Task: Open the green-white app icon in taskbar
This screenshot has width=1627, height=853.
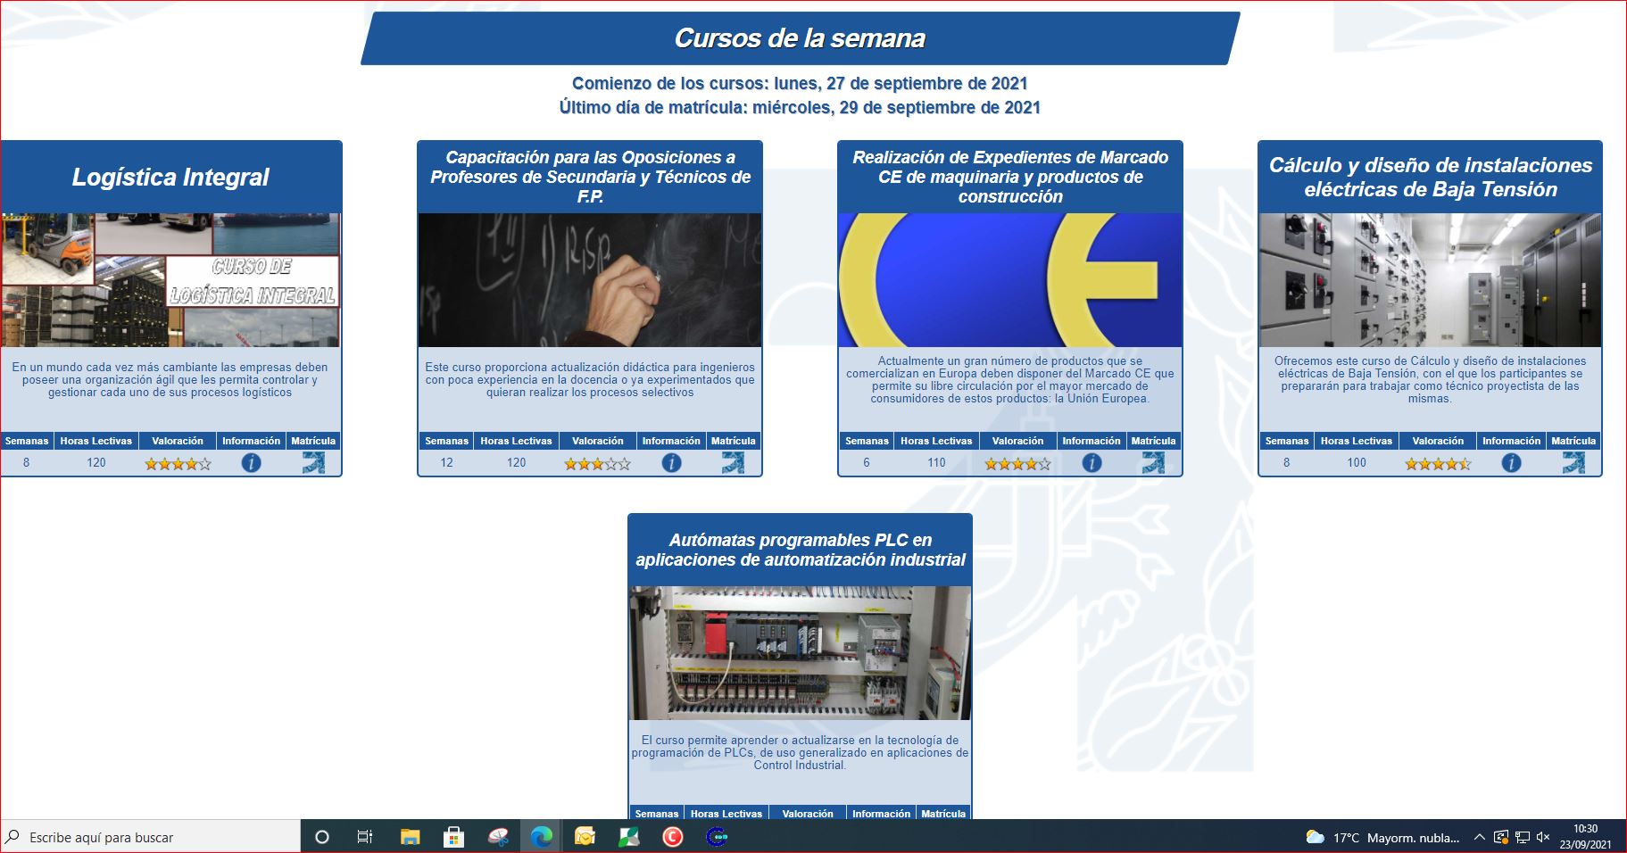Action: tap(628, 837)
